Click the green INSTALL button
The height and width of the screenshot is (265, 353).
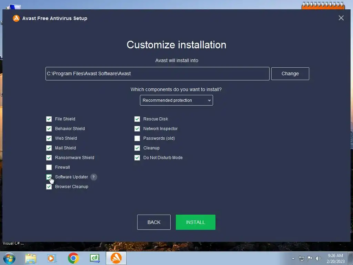coord(195,222)
